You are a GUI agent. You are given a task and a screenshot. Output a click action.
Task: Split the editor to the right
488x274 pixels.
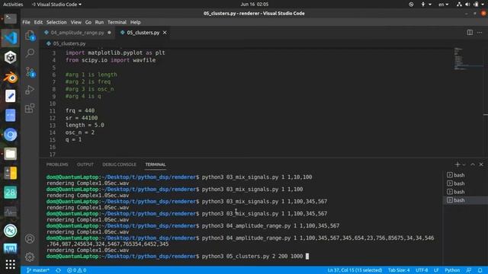[x=470, y=32]
